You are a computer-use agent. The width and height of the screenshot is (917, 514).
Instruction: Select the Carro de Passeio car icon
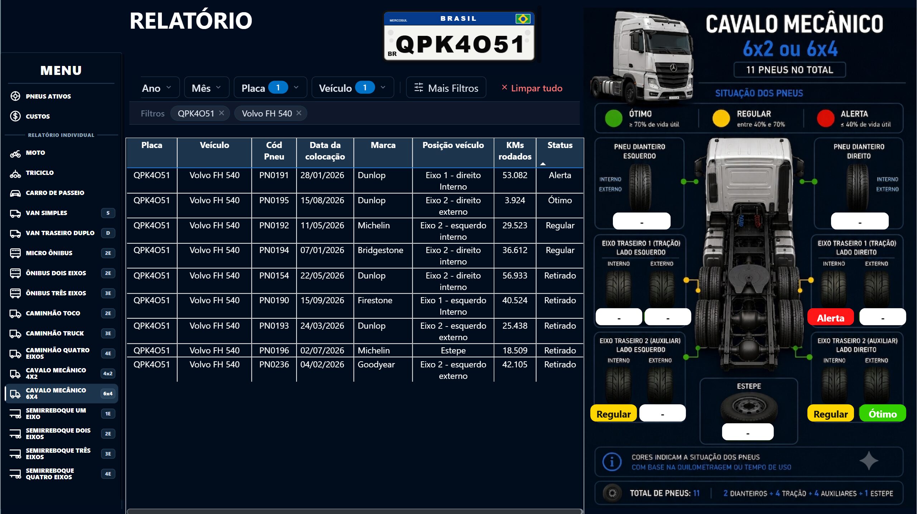click(x=15, y=193)
